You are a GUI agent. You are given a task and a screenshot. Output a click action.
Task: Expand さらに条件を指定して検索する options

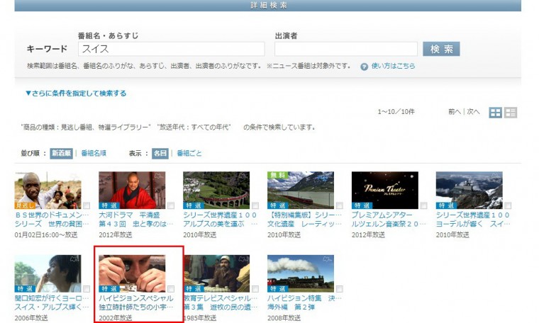(x=76, y=93)
